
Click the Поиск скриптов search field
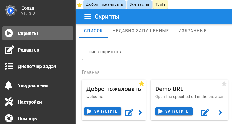(157, 52)
